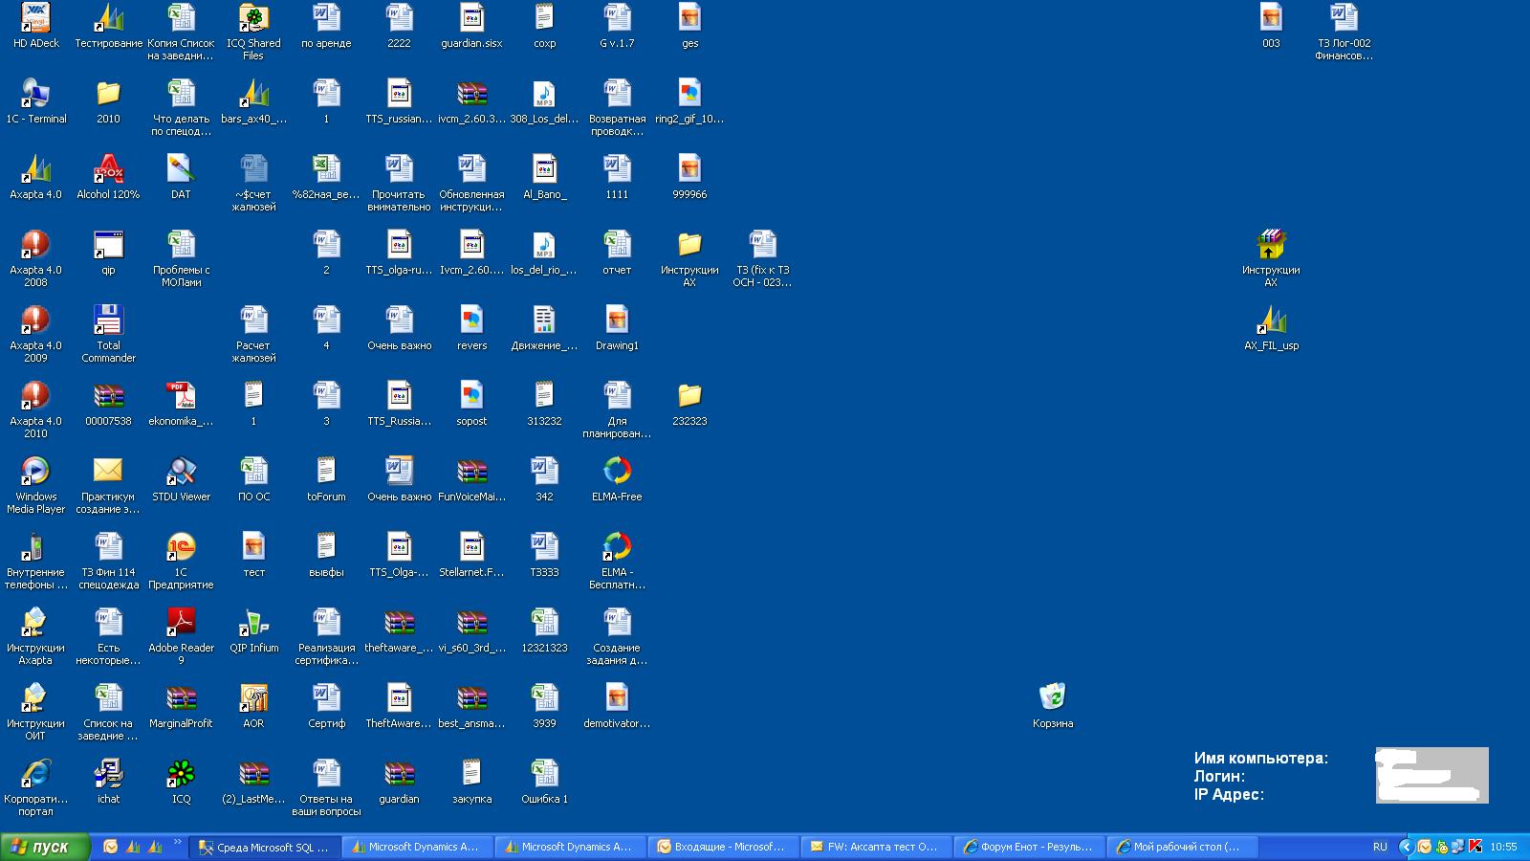Switch to Мой рабочий стол taskbar window
Viewport: 1530px width, 861px height.
pyautogui.click(x=1181, y=847)
